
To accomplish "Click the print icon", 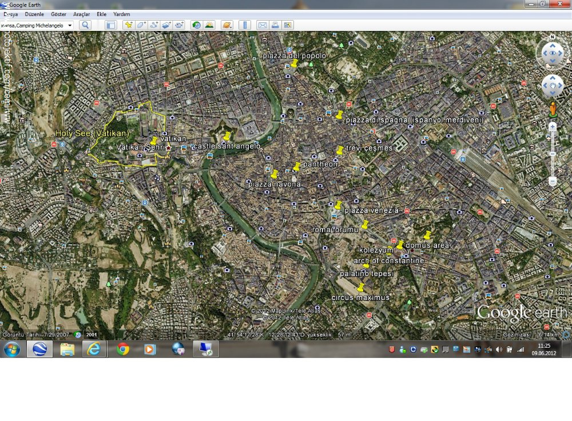I will pyautogui.click(x=275, y=25).
